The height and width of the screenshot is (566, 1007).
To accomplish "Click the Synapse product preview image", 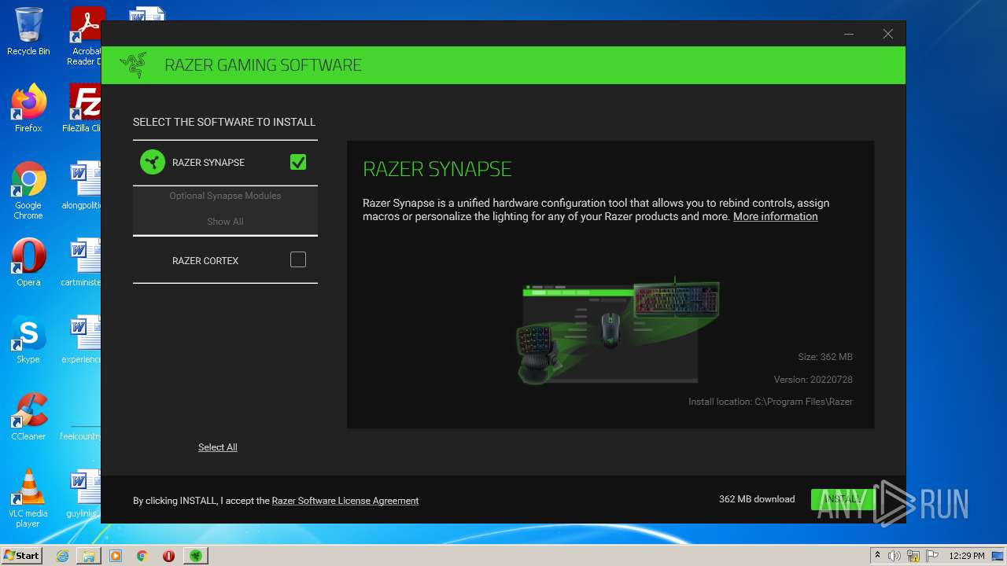I will 618,330.
